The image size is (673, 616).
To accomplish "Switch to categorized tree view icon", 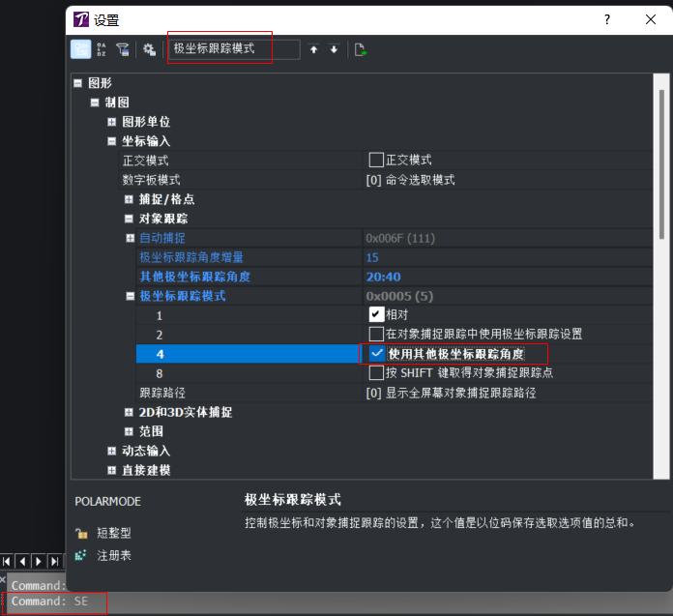I will 81,49.
